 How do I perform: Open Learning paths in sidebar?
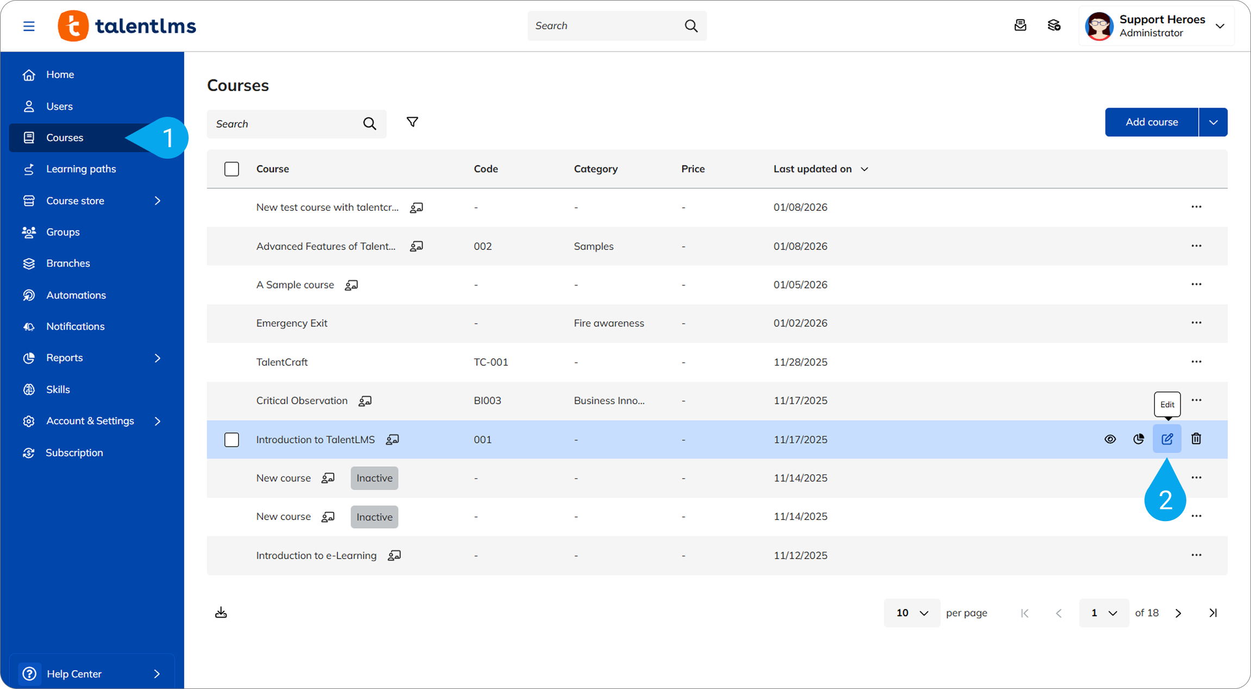[81, 169]
